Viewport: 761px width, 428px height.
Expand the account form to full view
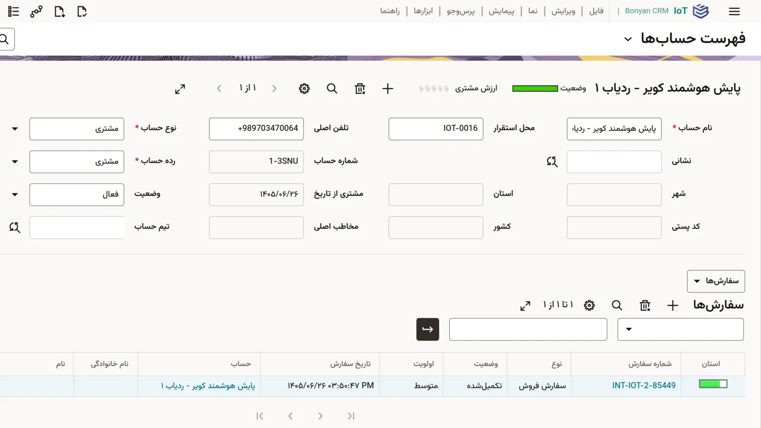(180, 89)
